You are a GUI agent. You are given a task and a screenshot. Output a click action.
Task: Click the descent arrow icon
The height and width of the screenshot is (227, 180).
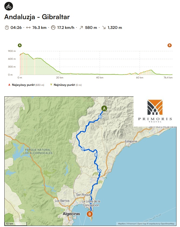pyautogui.click(x=104, y=28)
